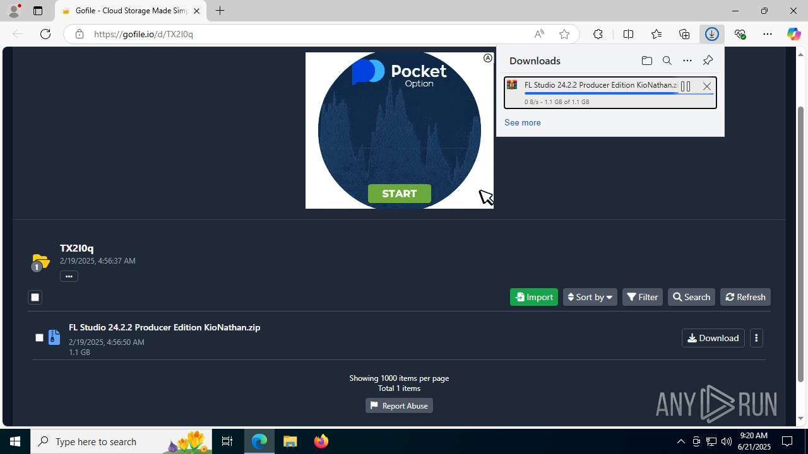
Task: Click the taskbar search box
Action: click(121, 441)
